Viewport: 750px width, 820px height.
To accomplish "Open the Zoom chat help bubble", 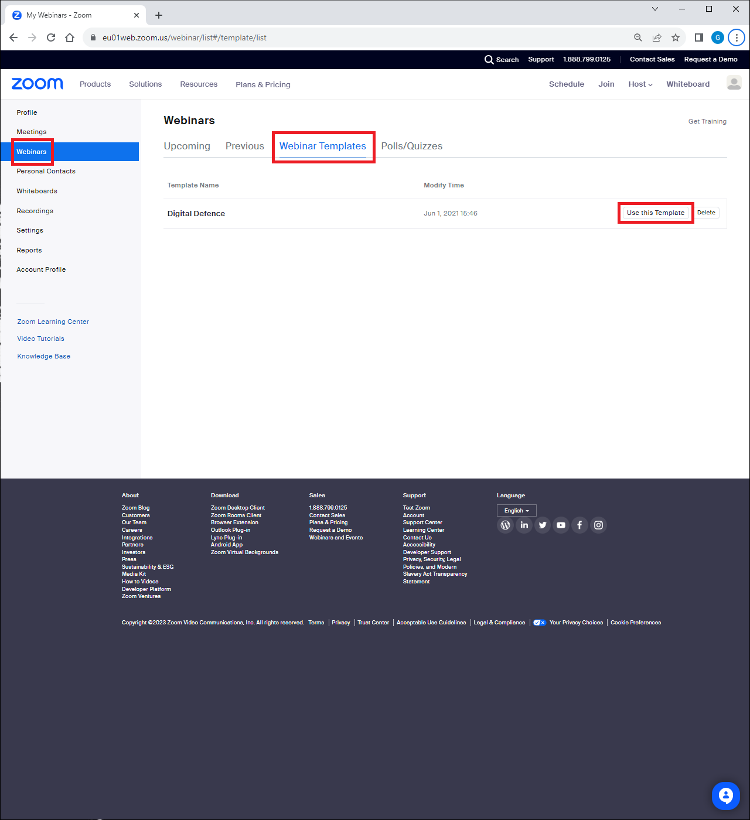I will pos(726,796).
